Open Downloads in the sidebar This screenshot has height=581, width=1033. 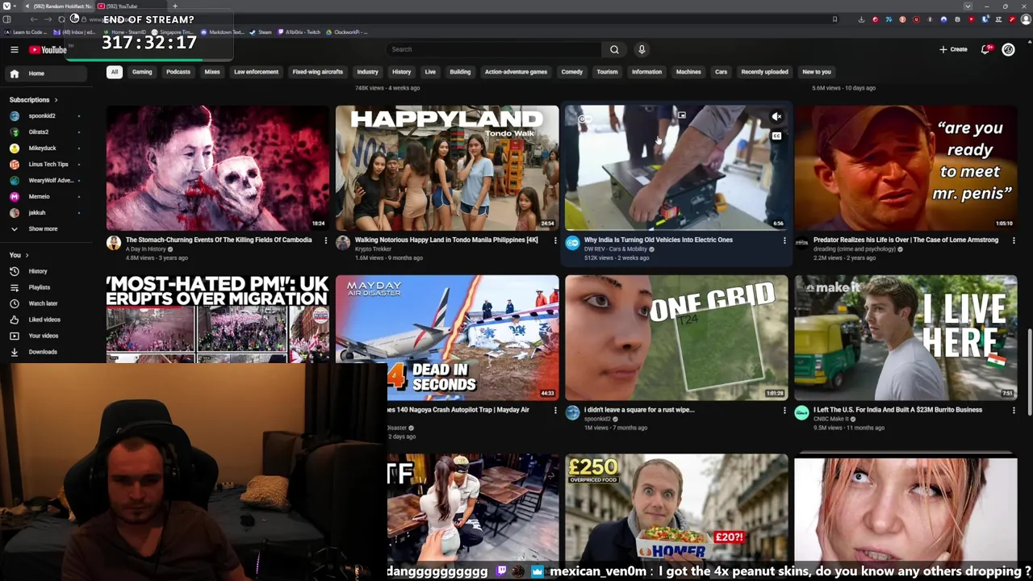[x=44, y=352]
